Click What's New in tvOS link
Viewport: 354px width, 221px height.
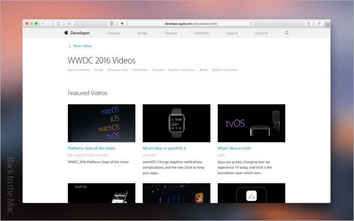click(x=234, y=149)
